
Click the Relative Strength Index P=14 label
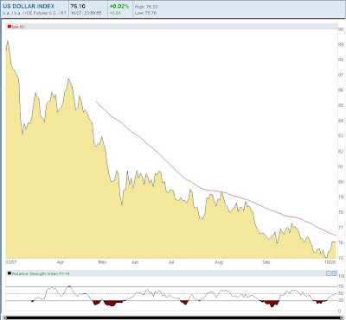click(41, 273)
